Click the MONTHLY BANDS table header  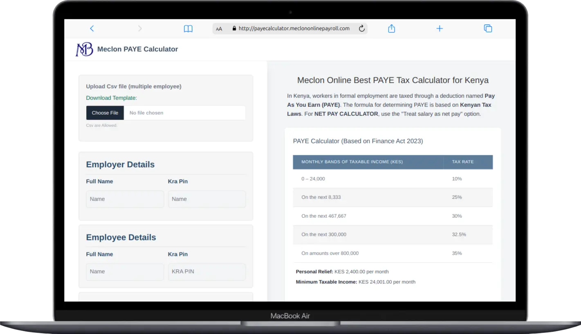(352, 162)
